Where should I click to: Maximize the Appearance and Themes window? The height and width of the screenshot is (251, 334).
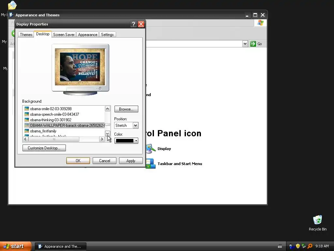[255, 15]
